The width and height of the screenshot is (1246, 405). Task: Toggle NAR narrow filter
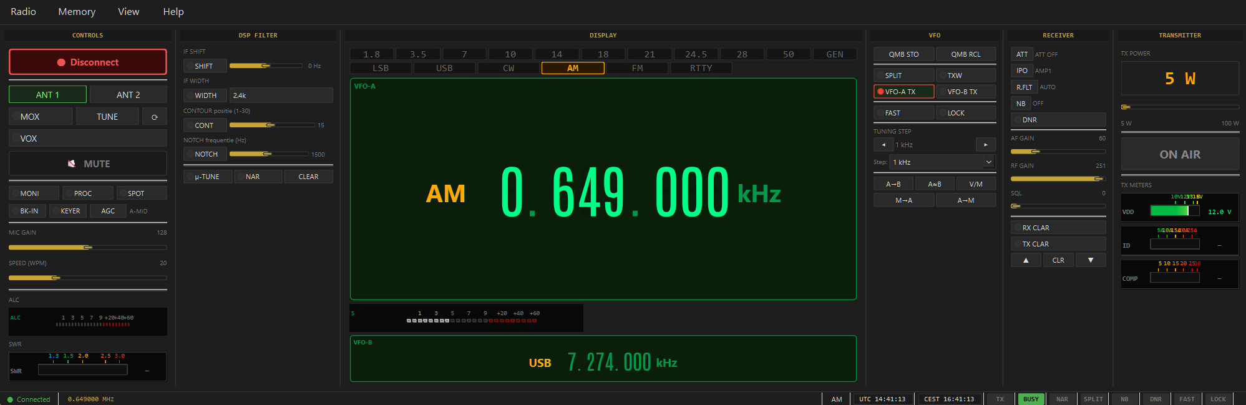coord(258,177)
